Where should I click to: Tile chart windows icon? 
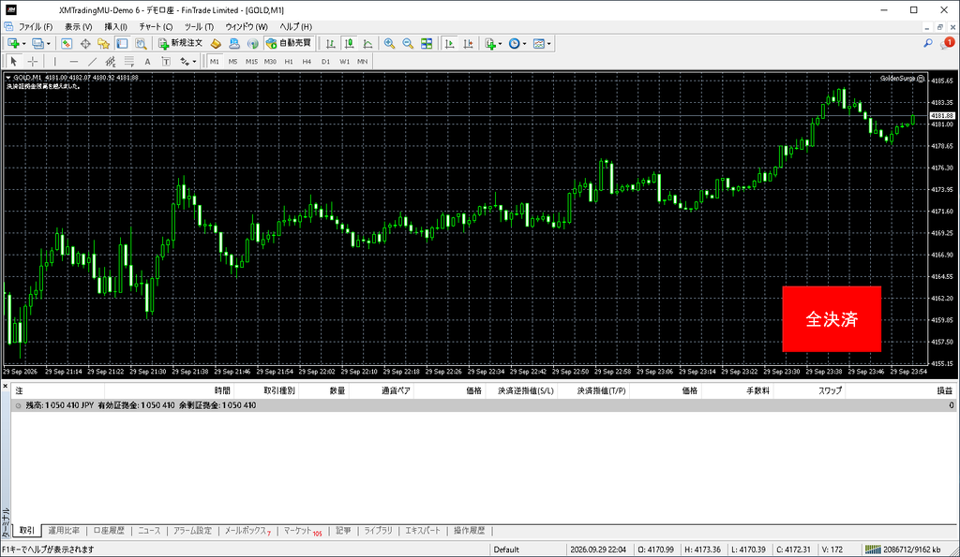tap(427, 43)
